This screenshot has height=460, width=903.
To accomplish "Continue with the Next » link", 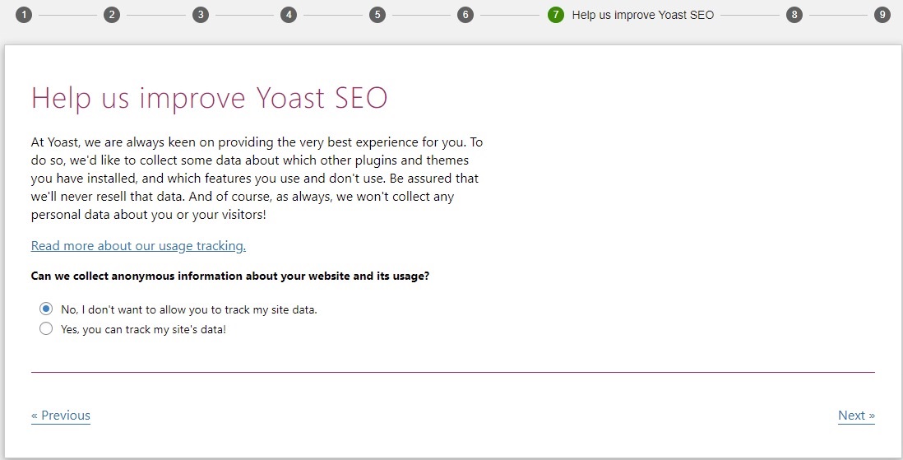I will coord(856,416).
